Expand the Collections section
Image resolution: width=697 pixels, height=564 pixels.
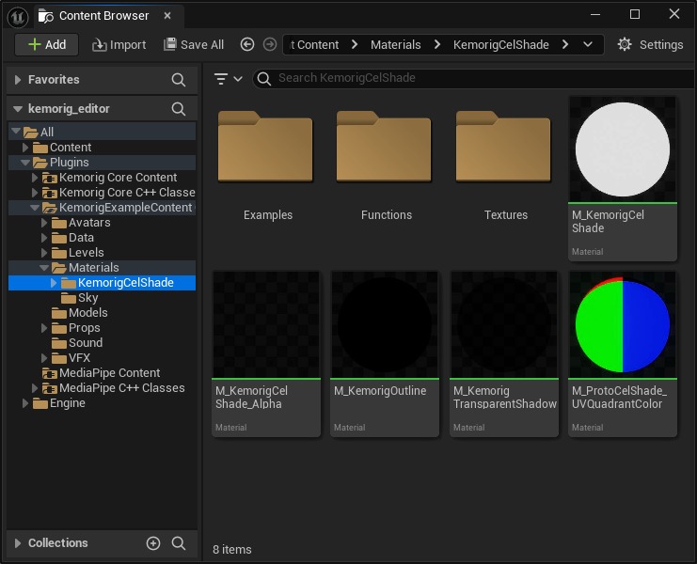tap(18, 543)
